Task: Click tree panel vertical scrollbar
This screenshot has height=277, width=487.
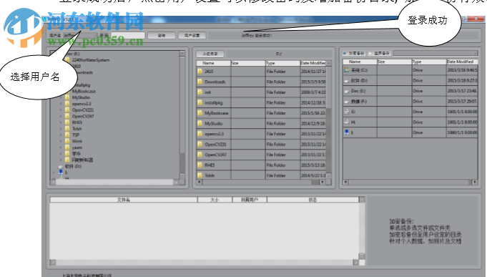Action: coord(182,115)
